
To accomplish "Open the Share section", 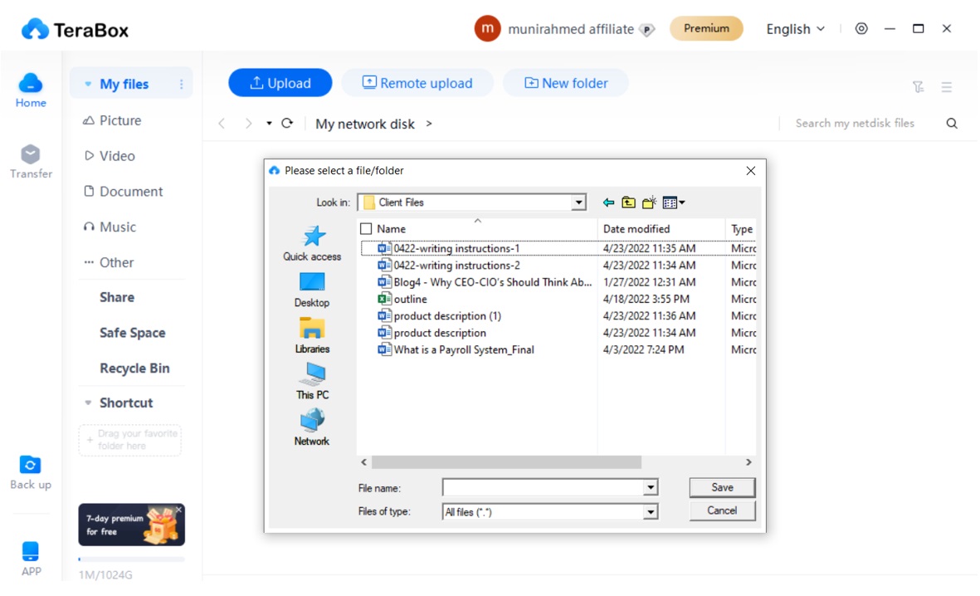I will [x=117, y=297].
